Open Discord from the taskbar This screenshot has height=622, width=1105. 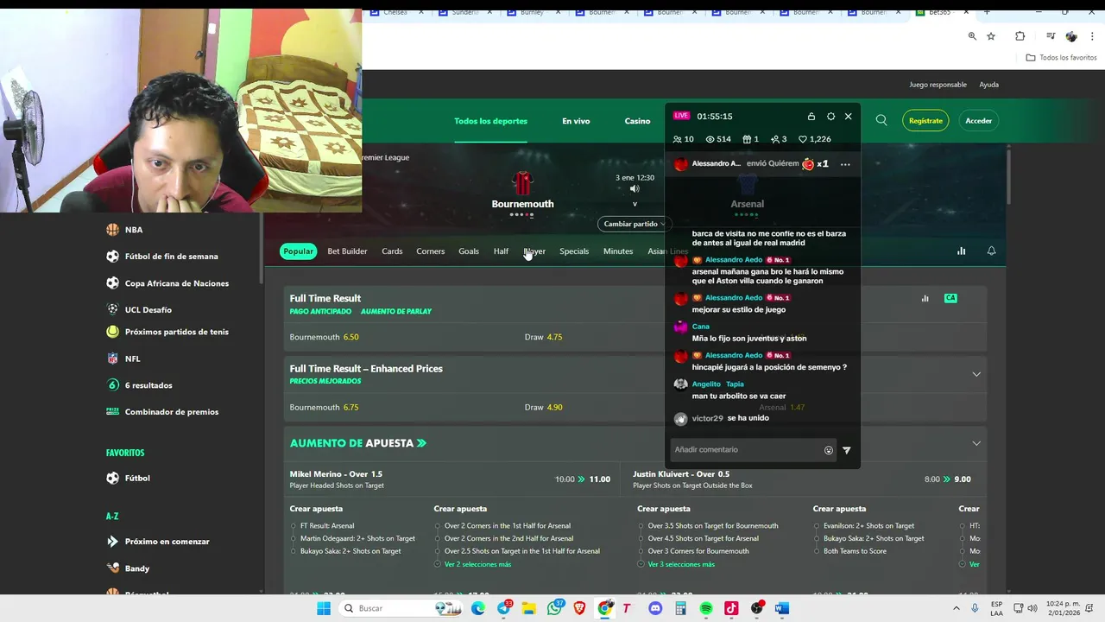pos(655,608)
